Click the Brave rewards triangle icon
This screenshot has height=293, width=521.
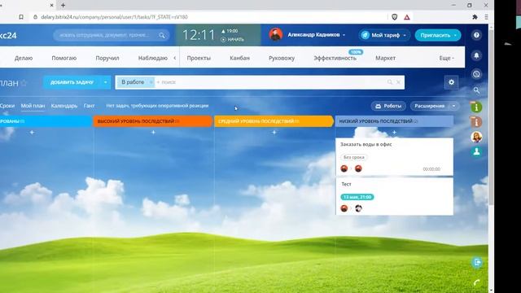tap(407, 17)
